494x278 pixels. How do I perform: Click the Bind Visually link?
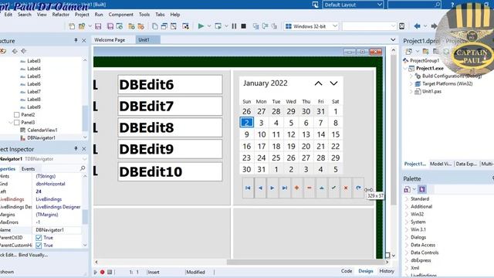33,255
